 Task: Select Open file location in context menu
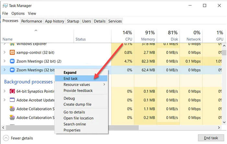tap(78, 118)
